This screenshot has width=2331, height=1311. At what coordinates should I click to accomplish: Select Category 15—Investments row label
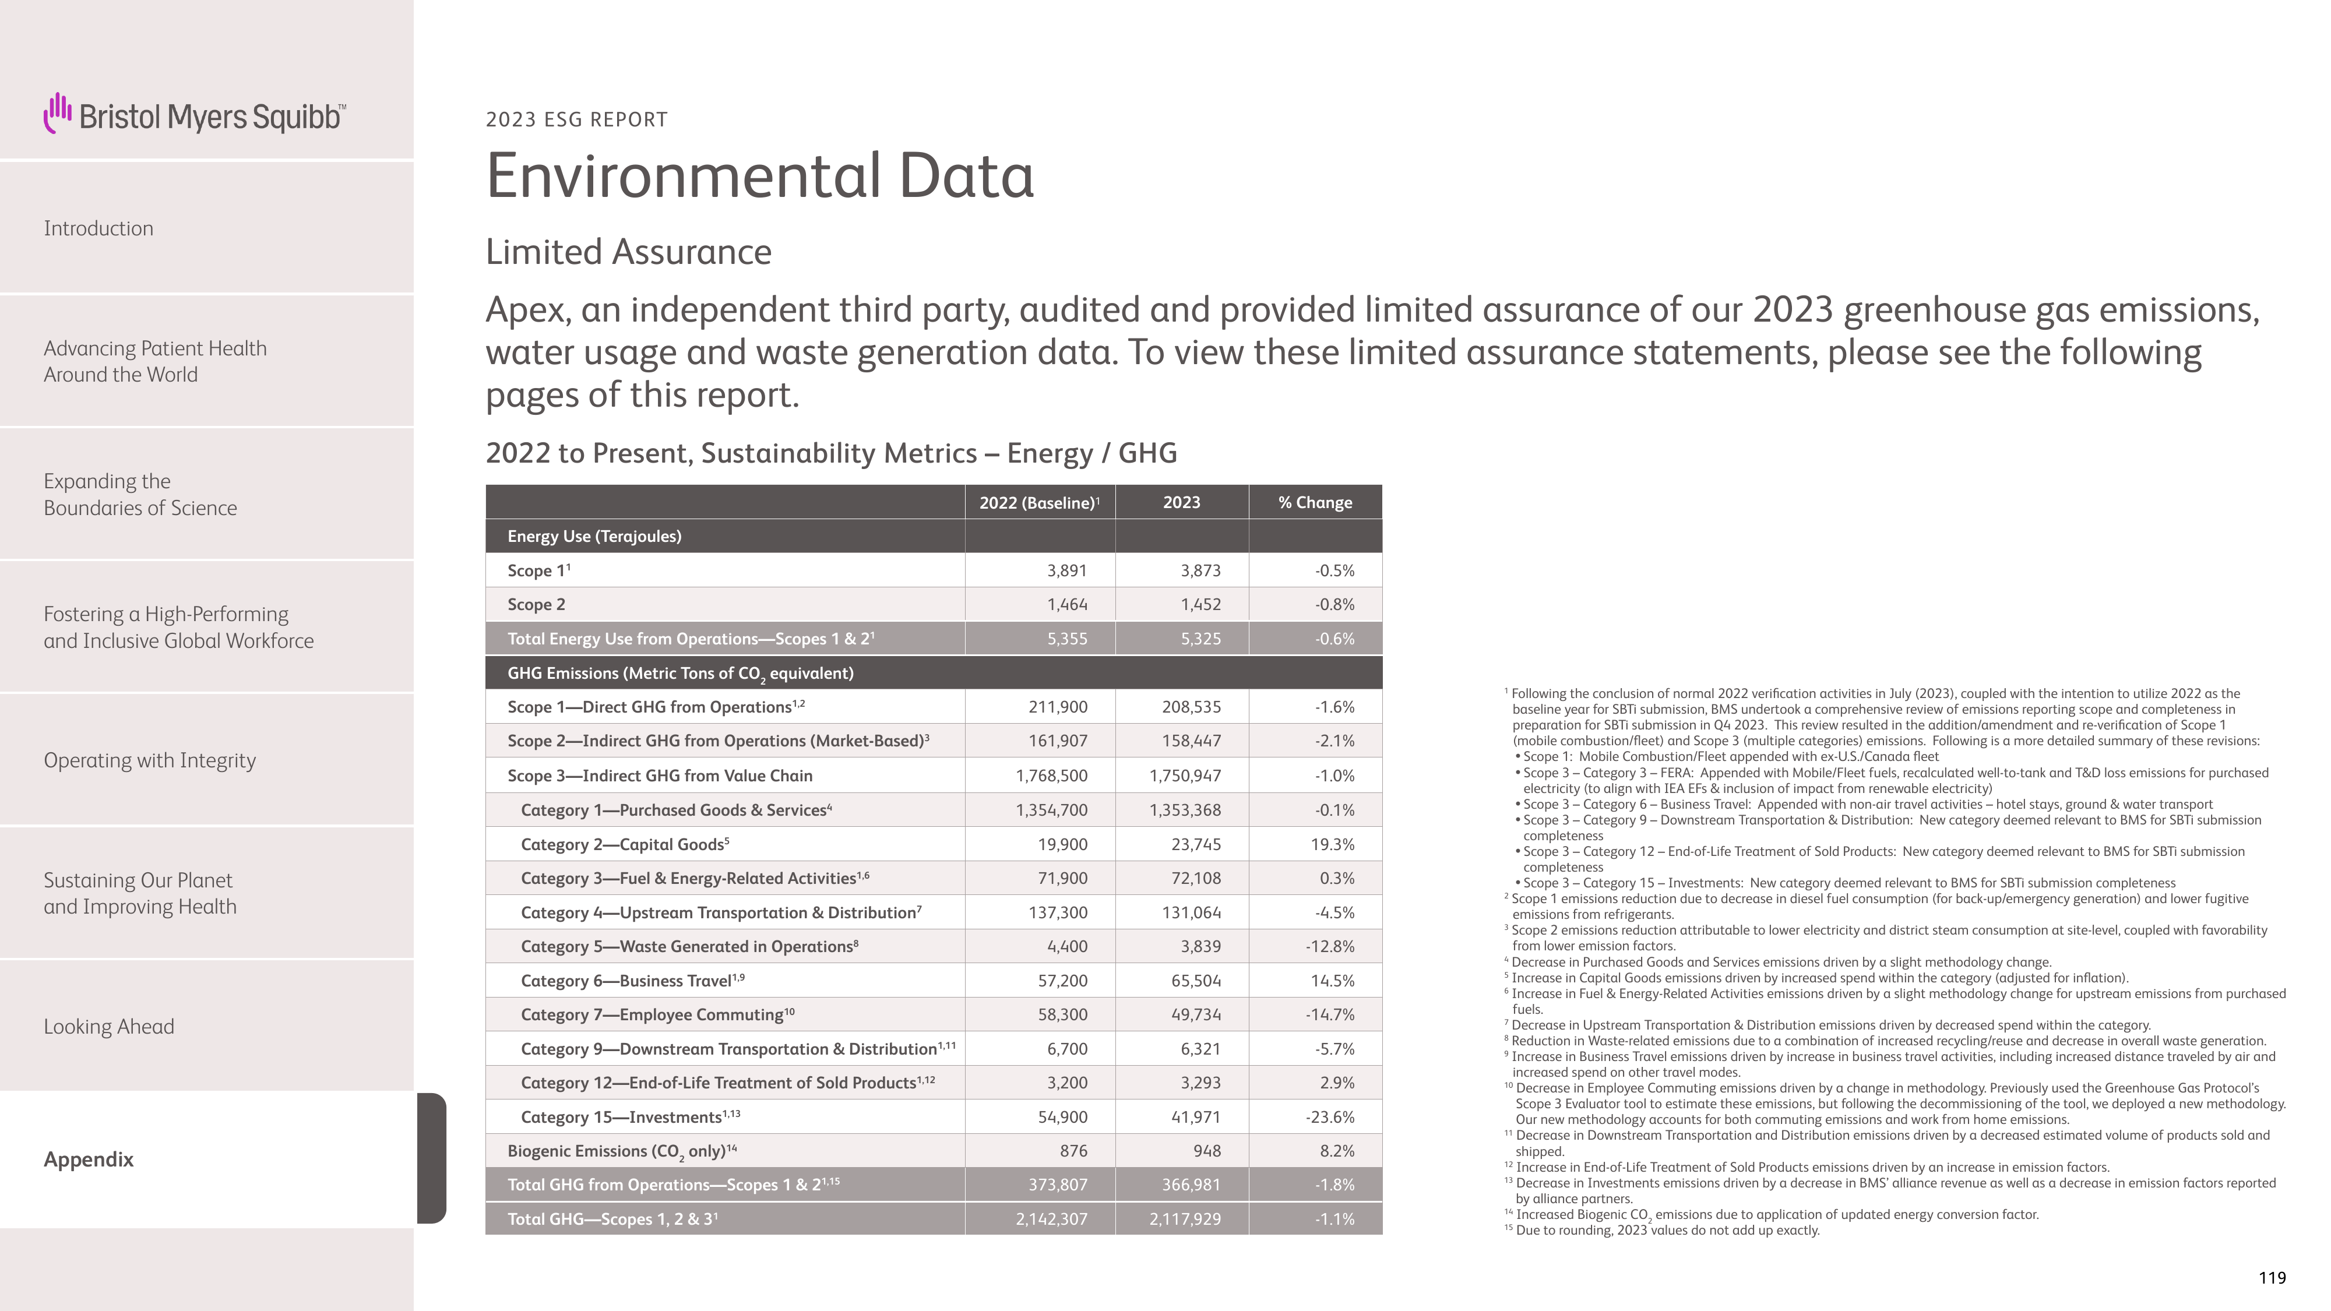coord(631,1118)
